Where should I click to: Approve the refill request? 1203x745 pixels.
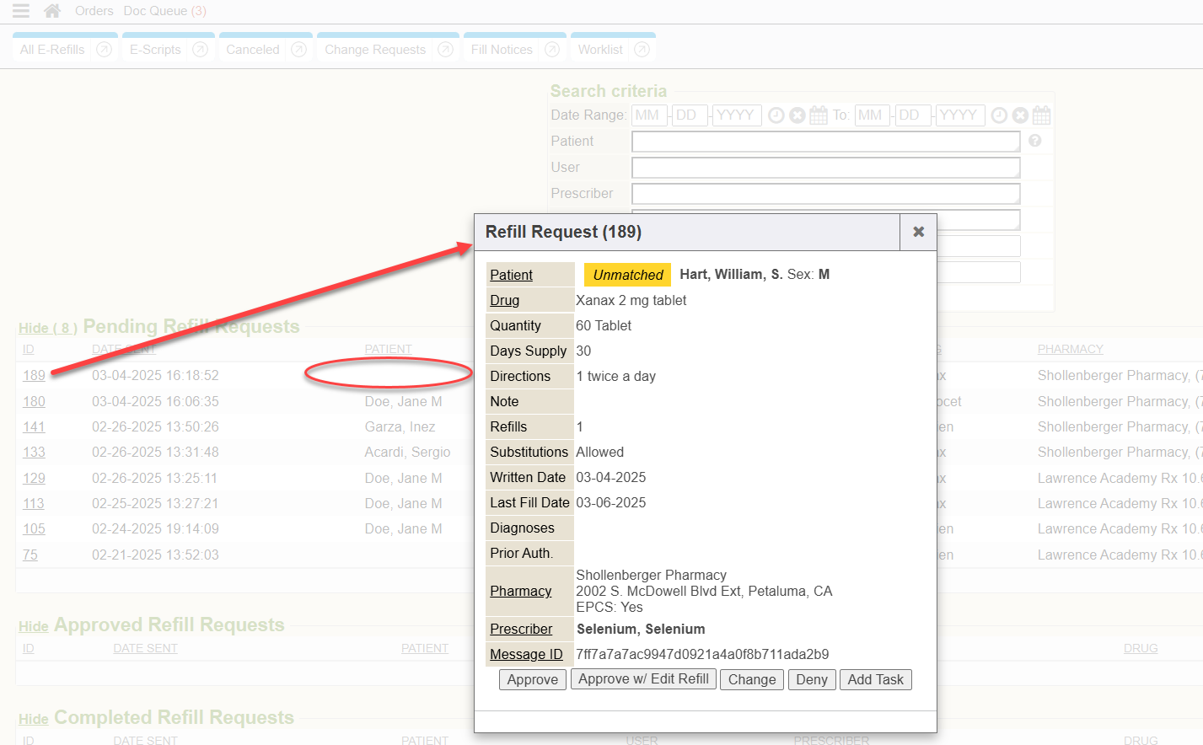532,679
